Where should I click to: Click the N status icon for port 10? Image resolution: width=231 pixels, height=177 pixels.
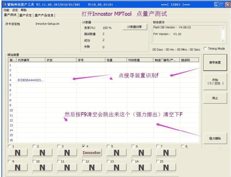(x=42, y=167)
